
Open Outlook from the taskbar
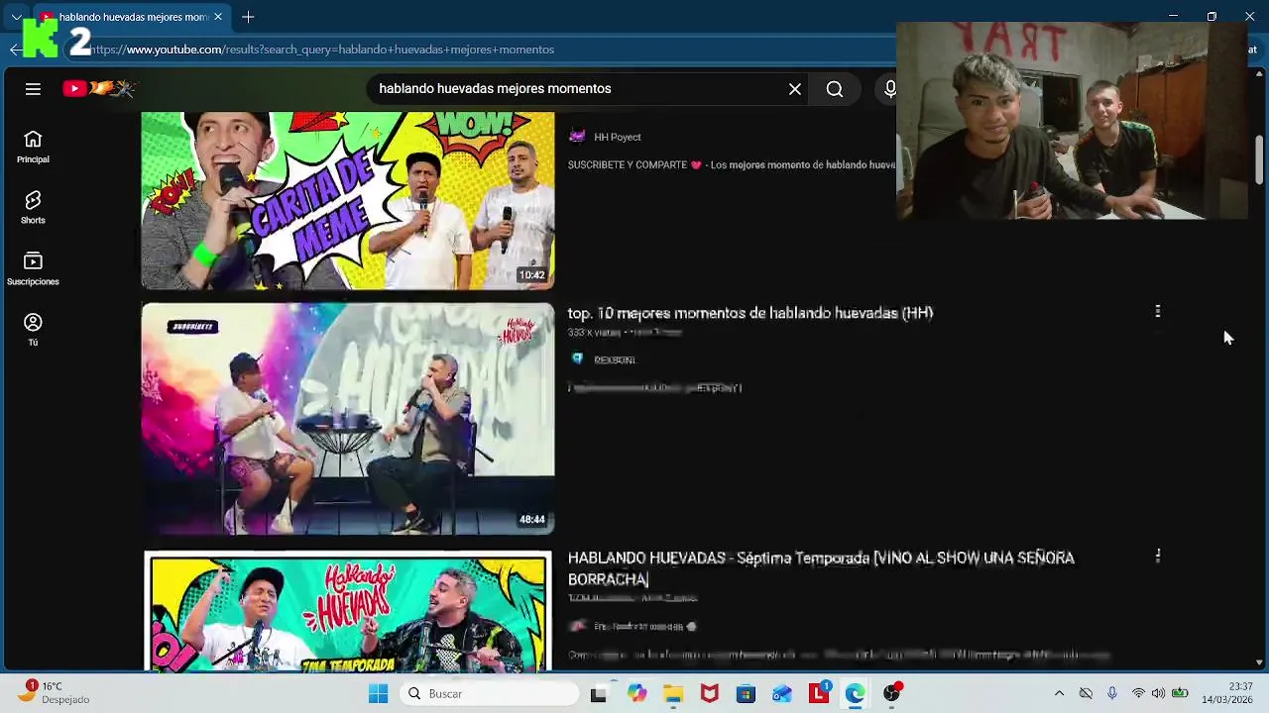pyautogui.click(x=782, y=694)
